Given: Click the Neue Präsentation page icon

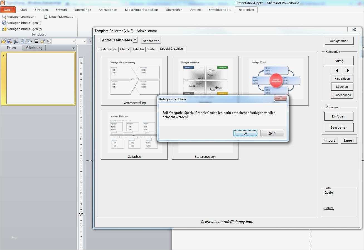Looking at the screenshot, I should (x=46, y=17).
